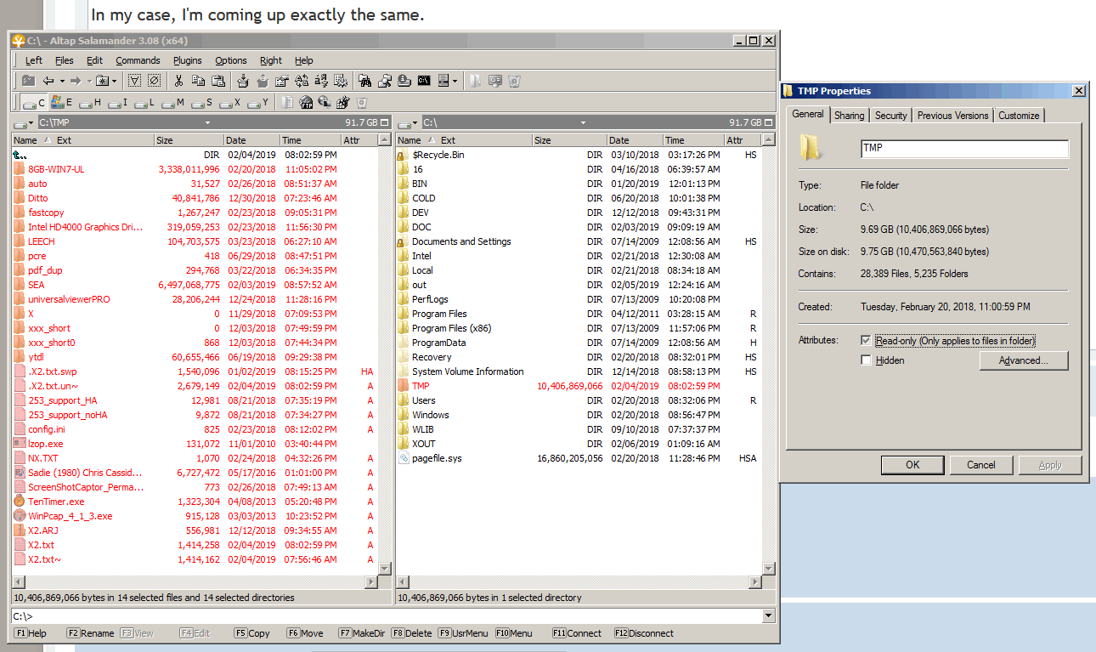Click the filter funnel toolbar icon
Screen dimensions: 1096x652
[135, 81]
